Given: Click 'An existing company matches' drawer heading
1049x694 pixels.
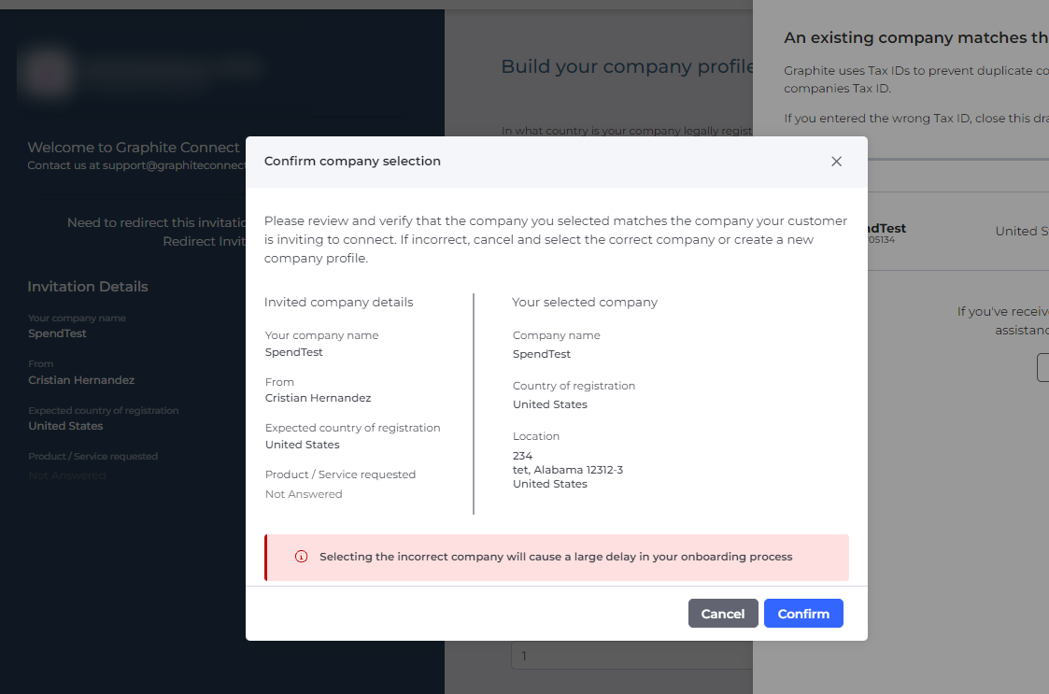Looking at the screenshot, I should (915, 38).
